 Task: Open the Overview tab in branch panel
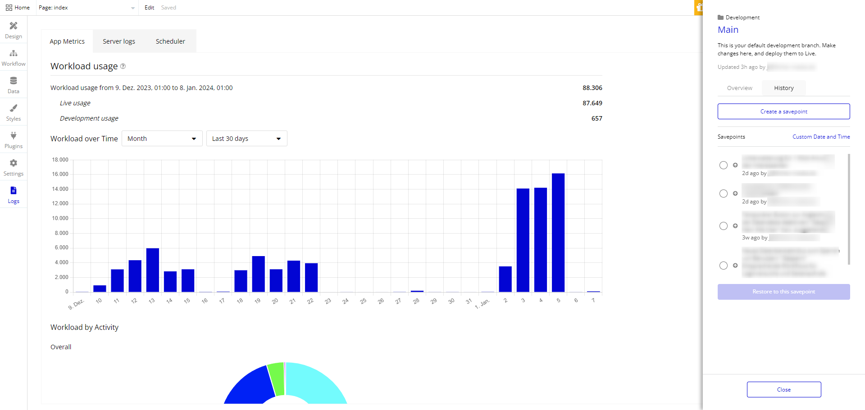tap(739, 88)
